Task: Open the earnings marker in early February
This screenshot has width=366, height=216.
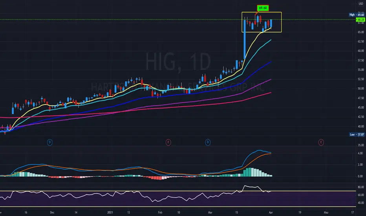Action: [x=168, y=142]
